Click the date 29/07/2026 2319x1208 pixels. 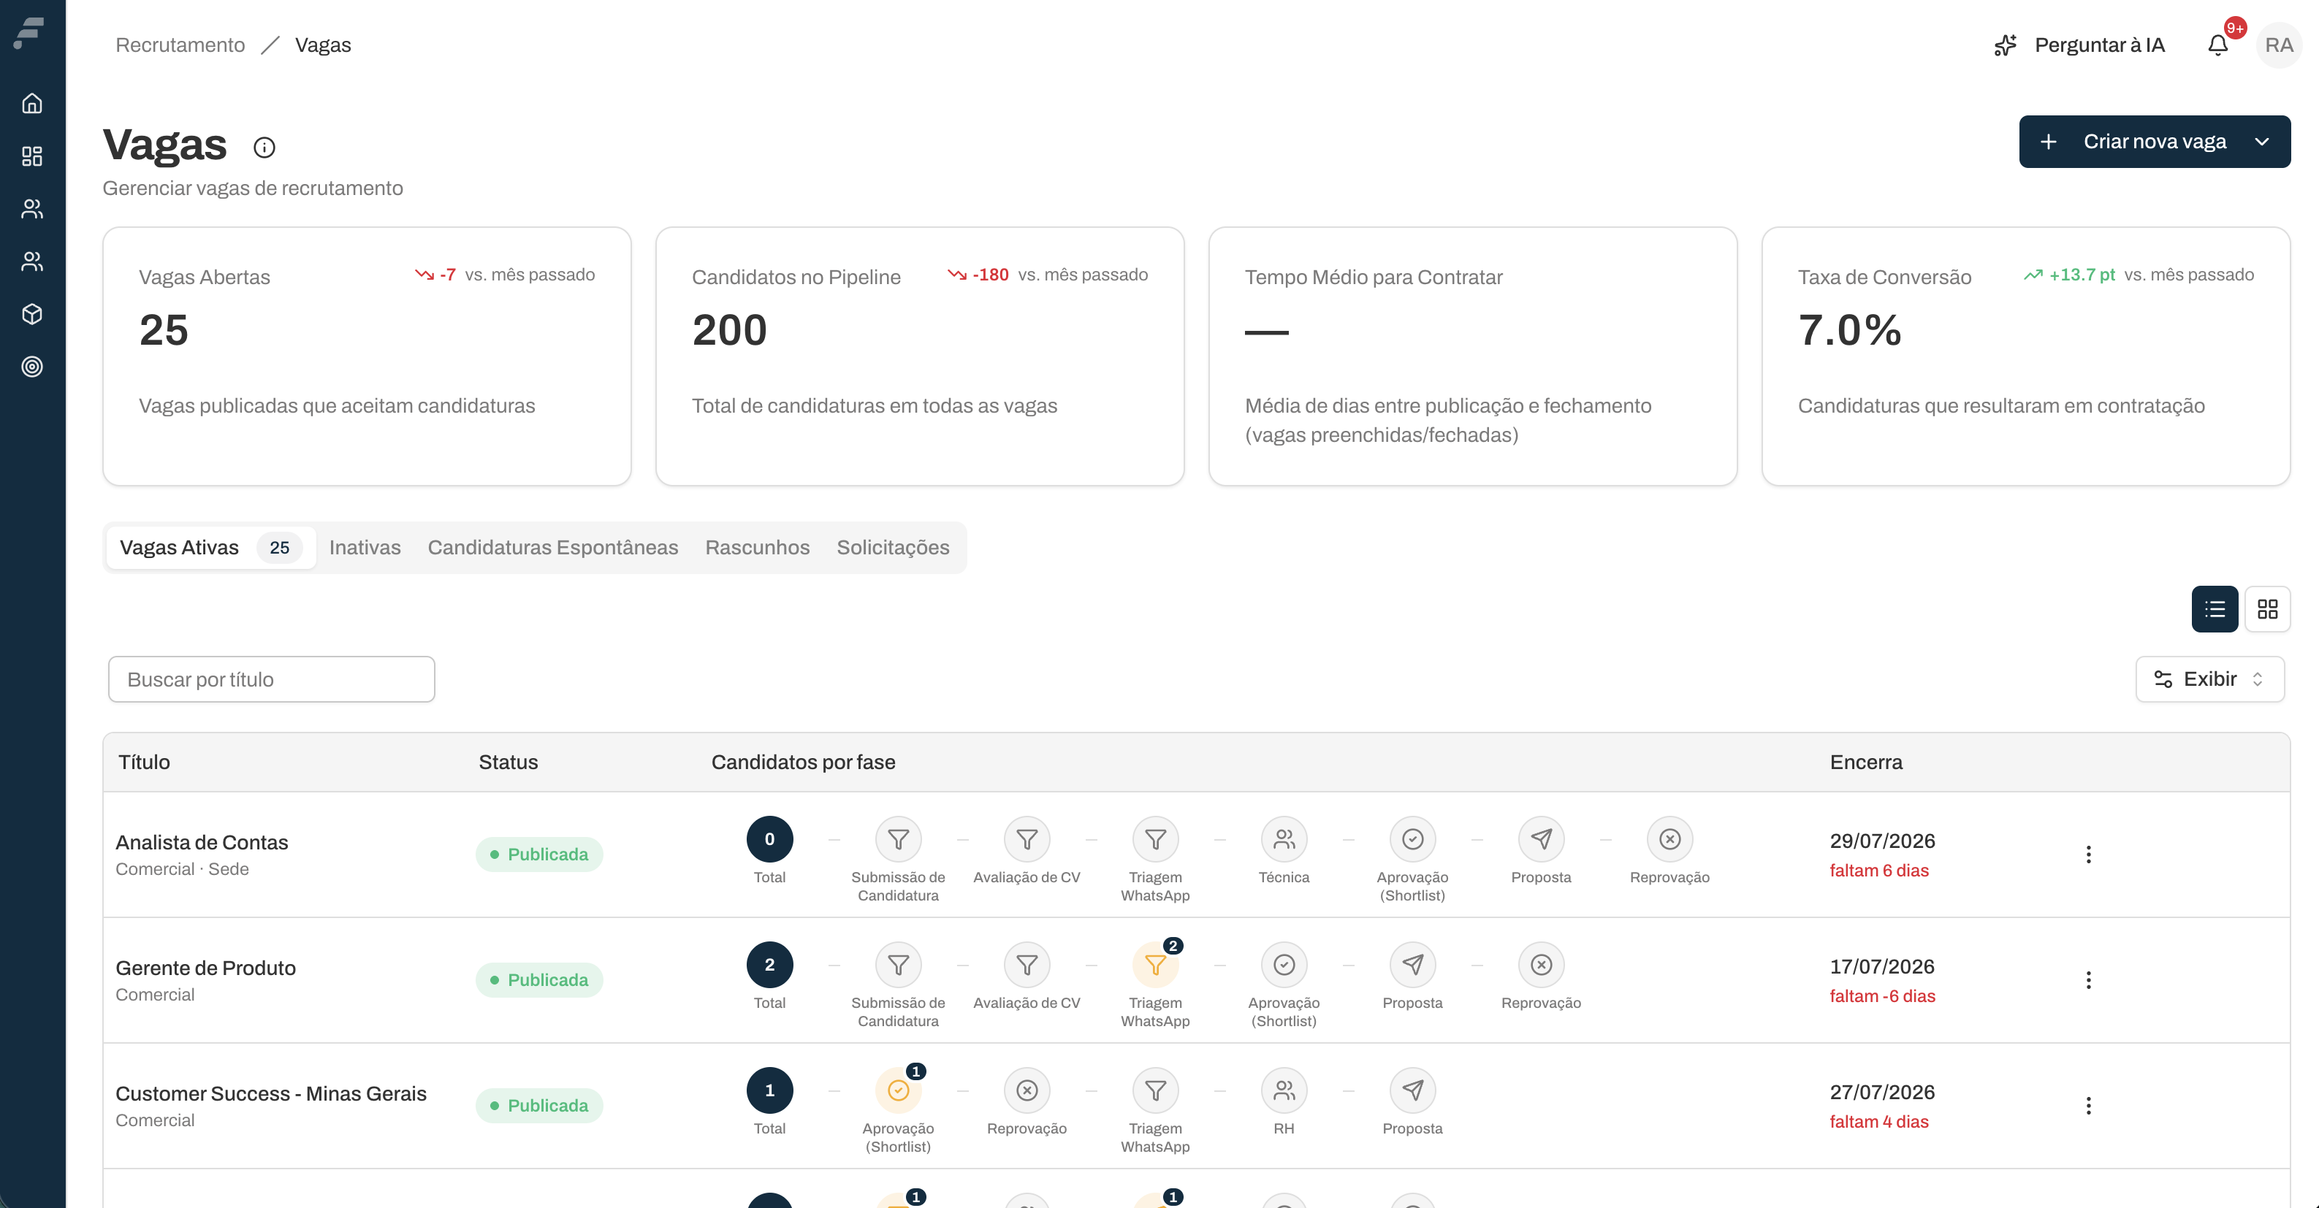pos(1882,841)
